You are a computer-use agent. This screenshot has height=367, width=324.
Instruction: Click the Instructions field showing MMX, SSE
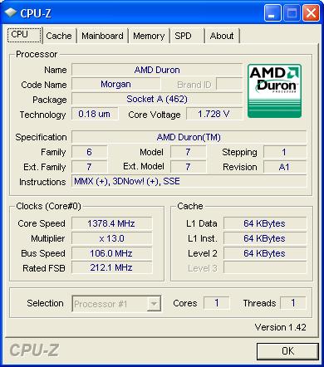(x=189, y=181)
